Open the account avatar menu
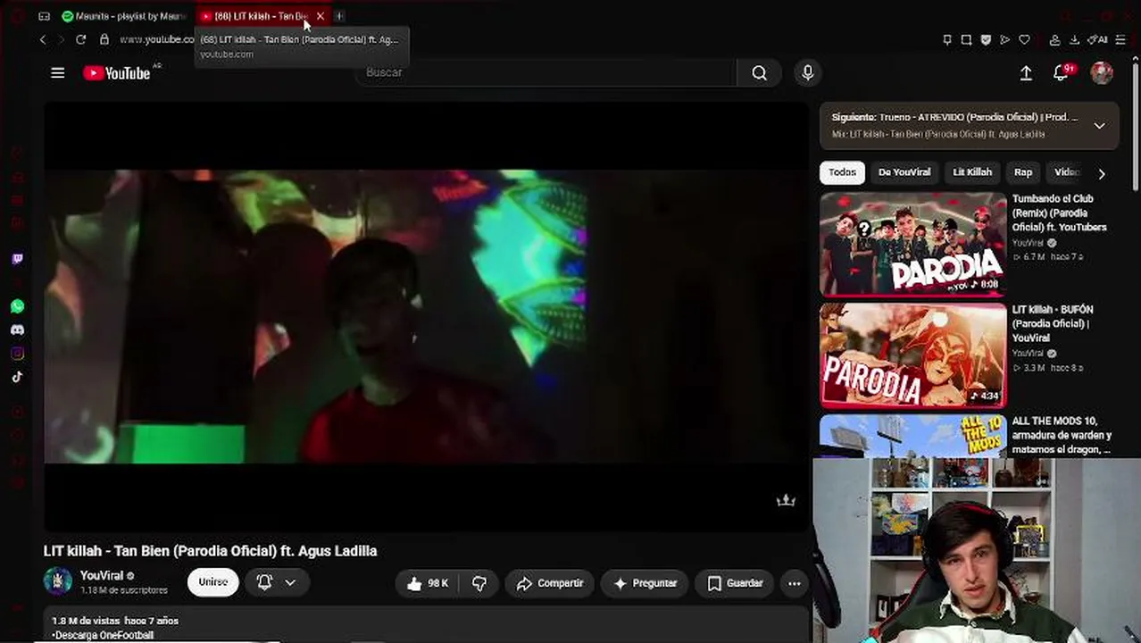This screenshot has width=1141, height=643. 1102,73
